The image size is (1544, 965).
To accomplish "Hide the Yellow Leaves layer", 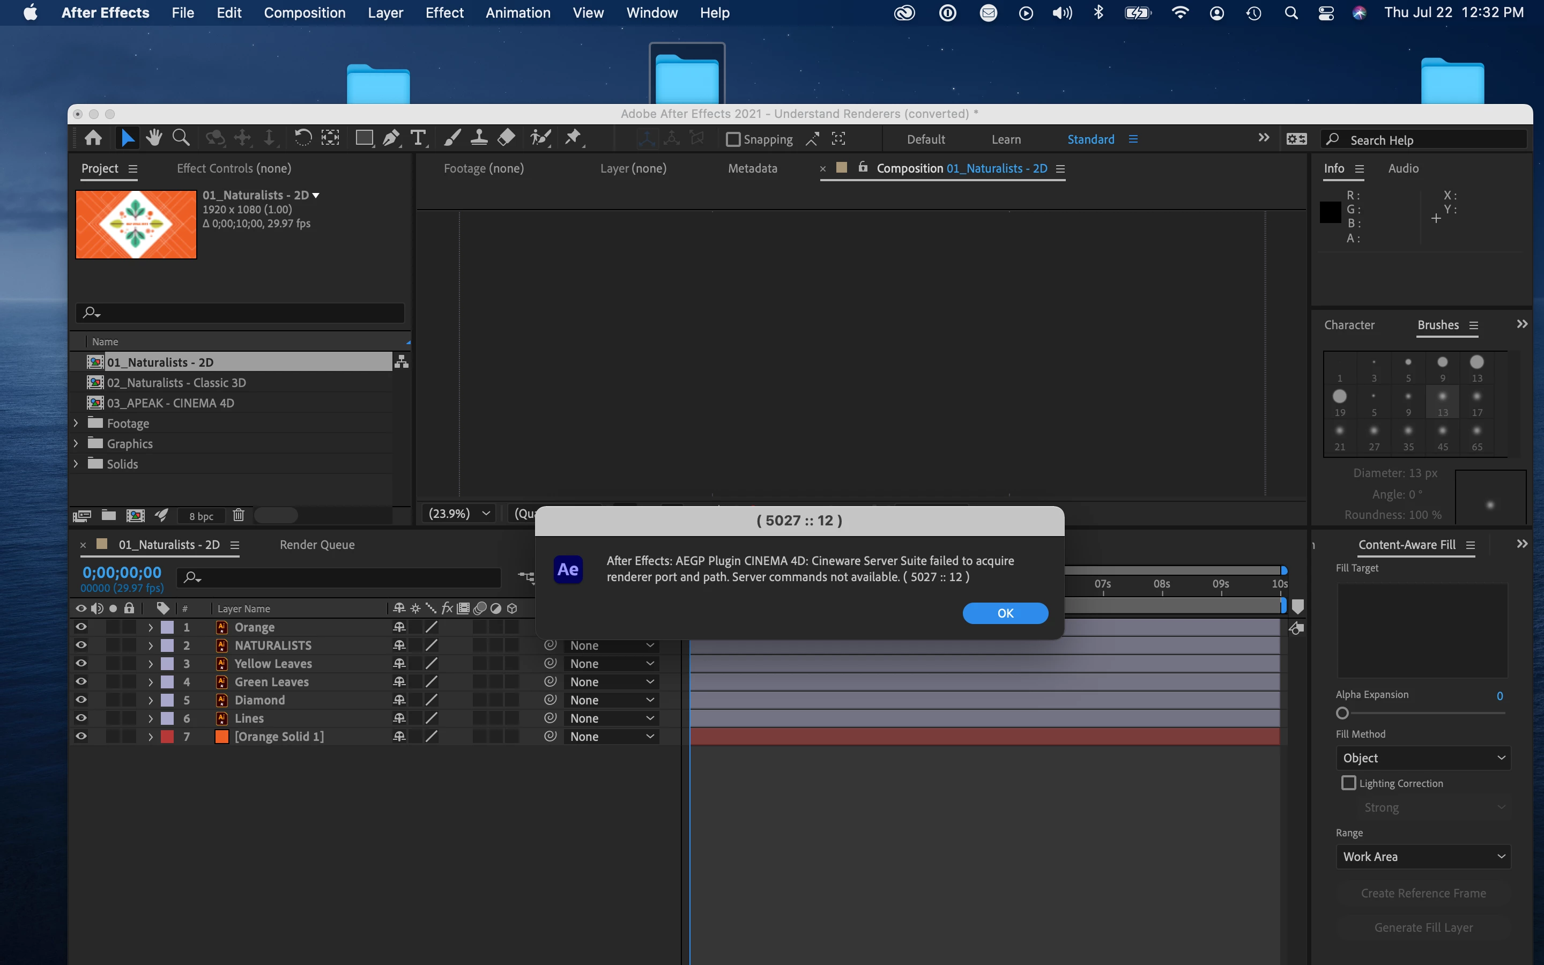I will click(x=81, y=664).
